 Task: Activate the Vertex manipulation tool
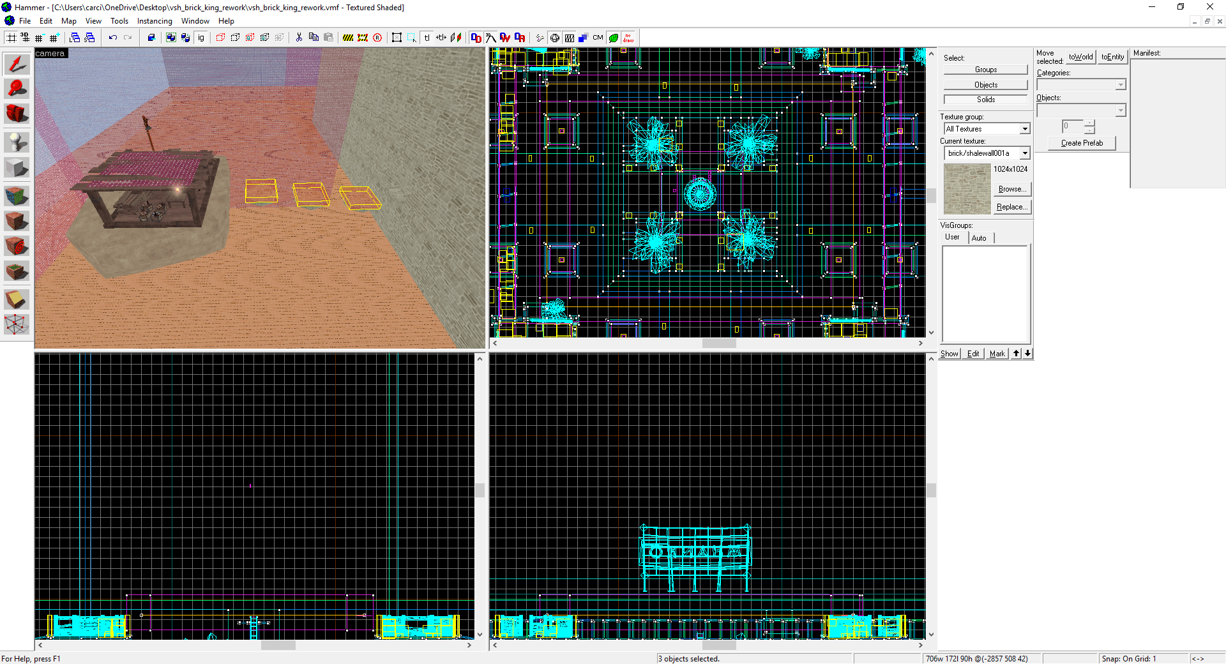pyautogui.click(x=17, y=324)
